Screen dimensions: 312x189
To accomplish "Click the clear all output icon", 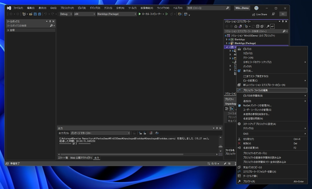I will (151, 133).
